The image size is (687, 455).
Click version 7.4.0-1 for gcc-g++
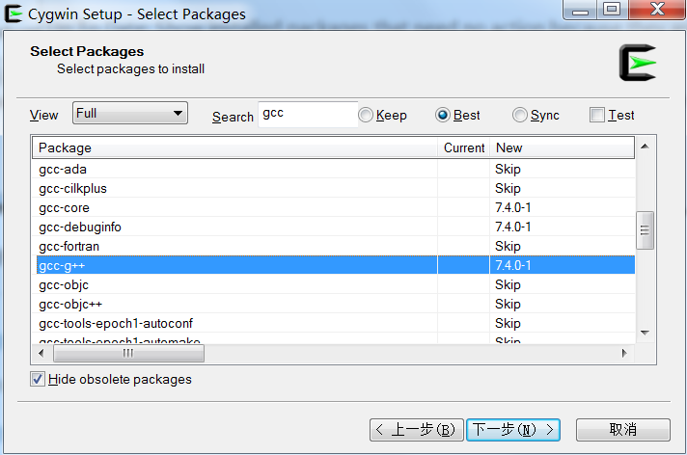(513, 265)
